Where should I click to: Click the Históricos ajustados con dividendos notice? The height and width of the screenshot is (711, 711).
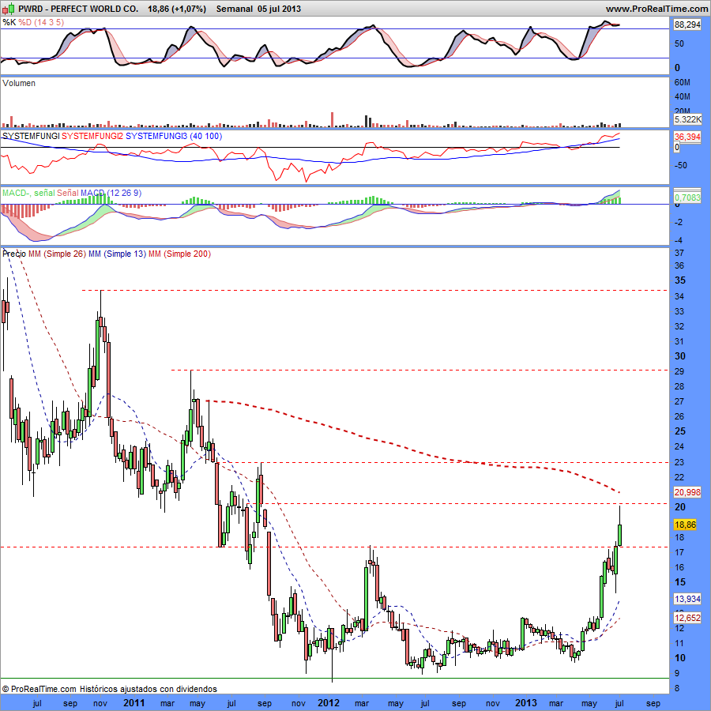(149, 689)
